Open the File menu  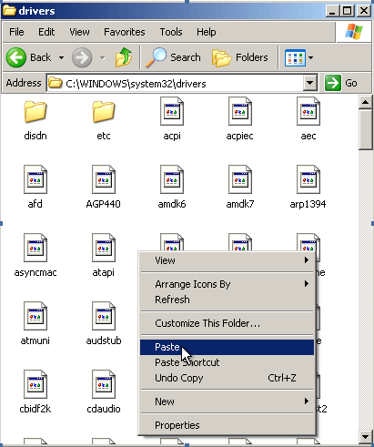coord(16,32)
